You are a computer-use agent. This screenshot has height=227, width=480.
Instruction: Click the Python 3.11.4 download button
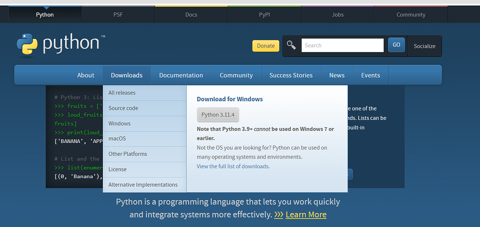tap(218, 115)
